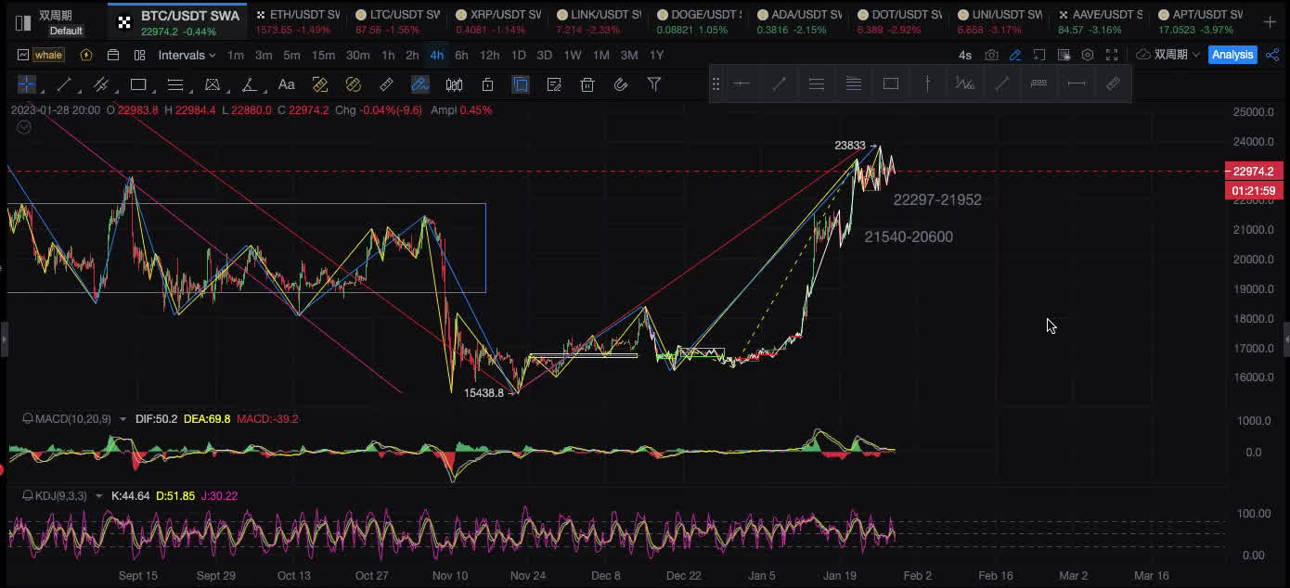The image size is (1290, 588).
Task: Click the ruler measure tool in the floating toolbar
Action: click(1113, 83)
